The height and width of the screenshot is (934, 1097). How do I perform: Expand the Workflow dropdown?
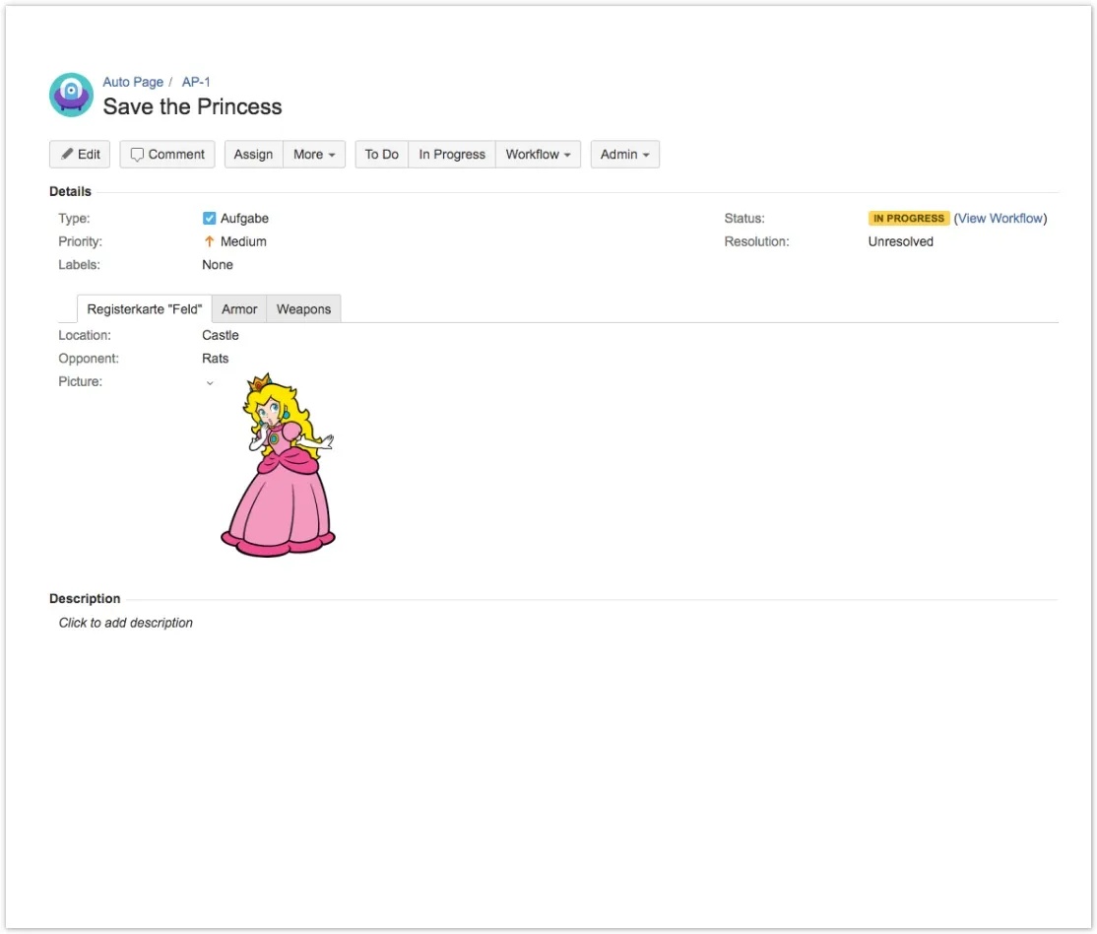(538, 155)
